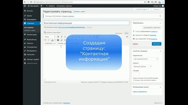Viewport: 188px width, 105px height.
Task: Click the browser back arrow
Action: pos(25,2)
